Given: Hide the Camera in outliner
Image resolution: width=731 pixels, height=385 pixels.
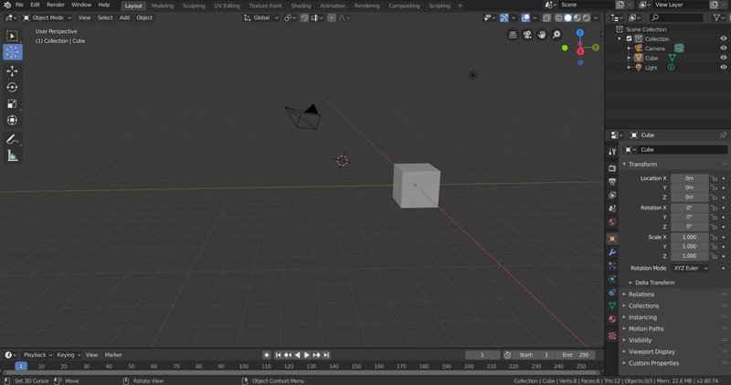Looking at the screenshot, I should pyautogui.click(x=723, y=48).
